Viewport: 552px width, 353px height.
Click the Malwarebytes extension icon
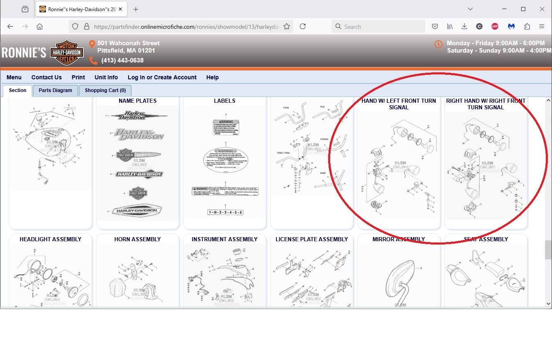(x=511, y=26)
